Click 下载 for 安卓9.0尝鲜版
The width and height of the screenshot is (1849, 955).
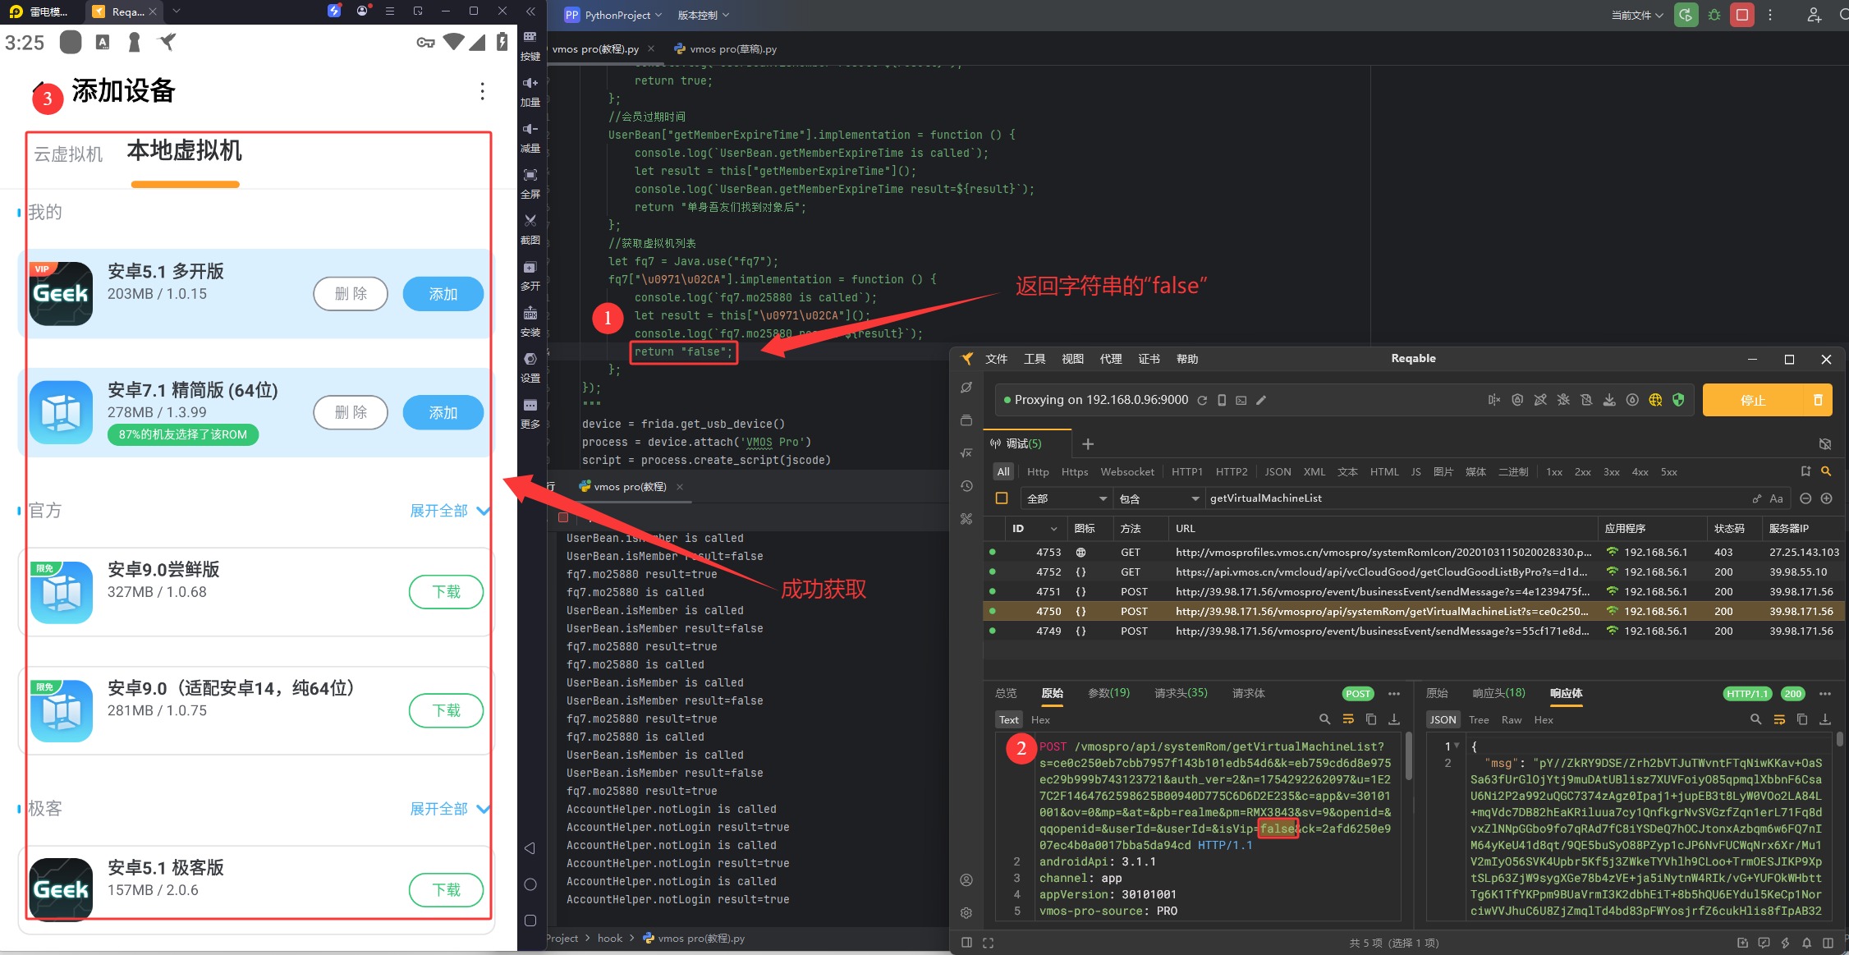click(446, 592)
